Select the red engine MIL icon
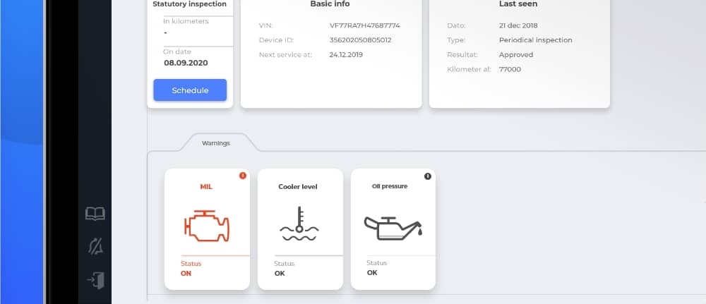This screenshot has height=304, width=706. (207, 226)
